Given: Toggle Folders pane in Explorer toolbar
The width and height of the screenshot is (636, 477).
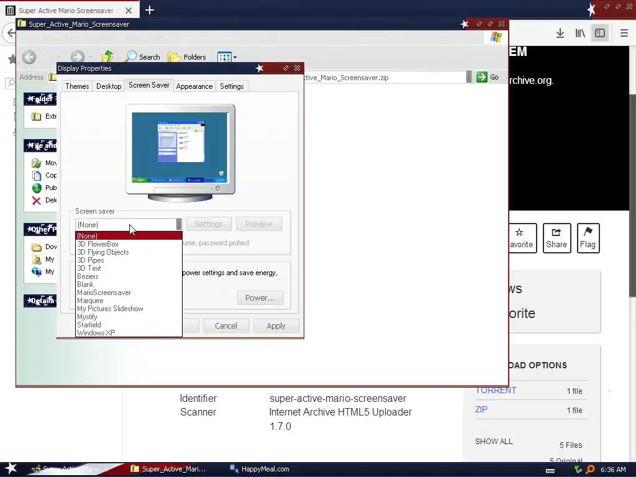Looking at the screenshot, I should coord(187,57).
